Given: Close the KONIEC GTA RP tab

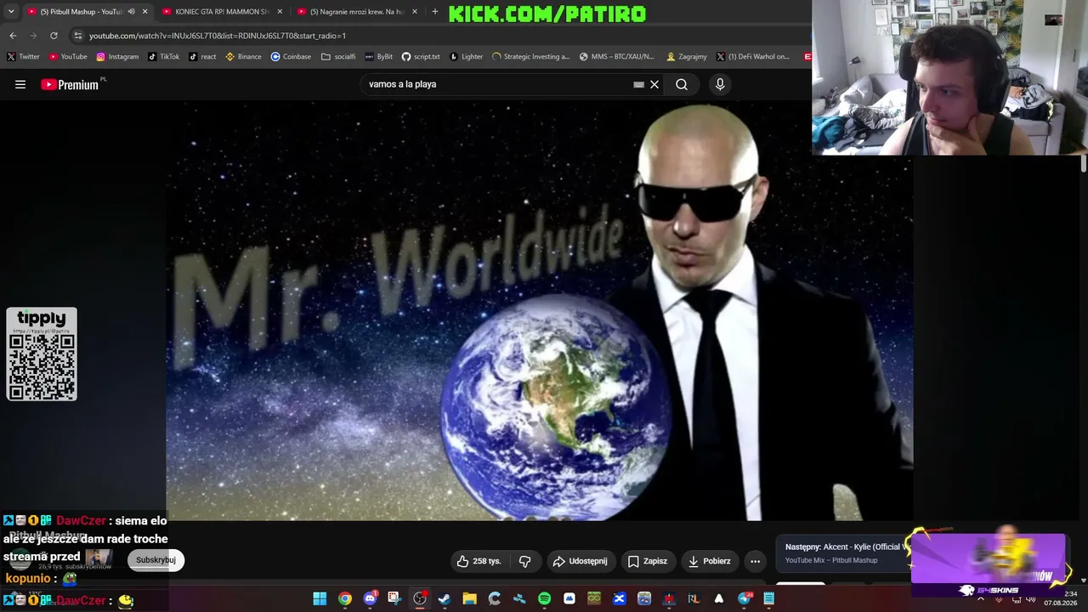Looking at the screenshot, I should click(280, 12).
